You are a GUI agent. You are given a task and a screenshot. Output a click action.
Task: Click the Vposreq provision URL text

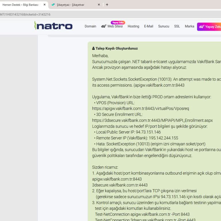(x=140, y=108)
